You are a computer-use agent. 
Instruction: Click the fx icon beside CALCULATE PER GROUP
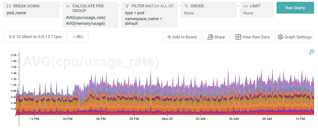coord(68,6)
